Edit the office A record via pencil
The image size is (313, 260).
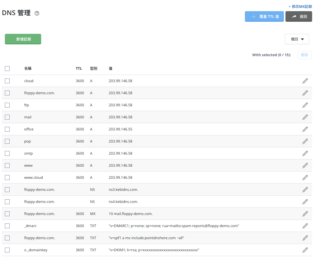(x=305, y=129)
